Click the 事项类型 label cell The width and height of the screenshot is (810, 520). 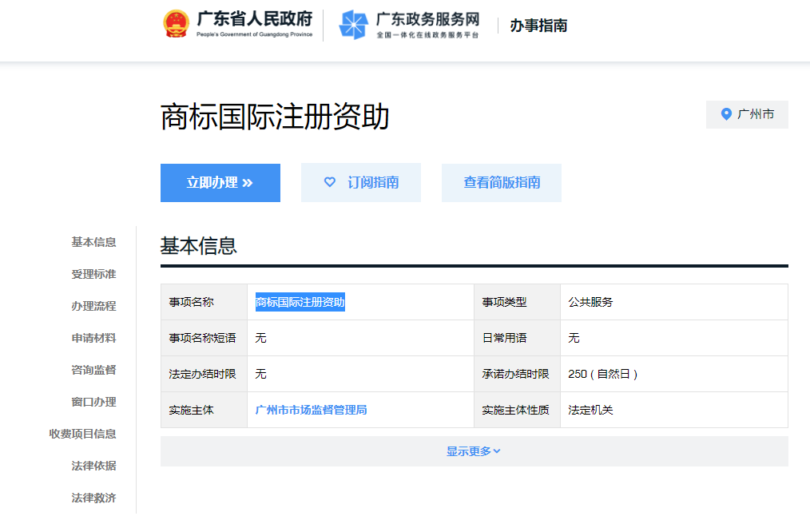tap(517, 302)
